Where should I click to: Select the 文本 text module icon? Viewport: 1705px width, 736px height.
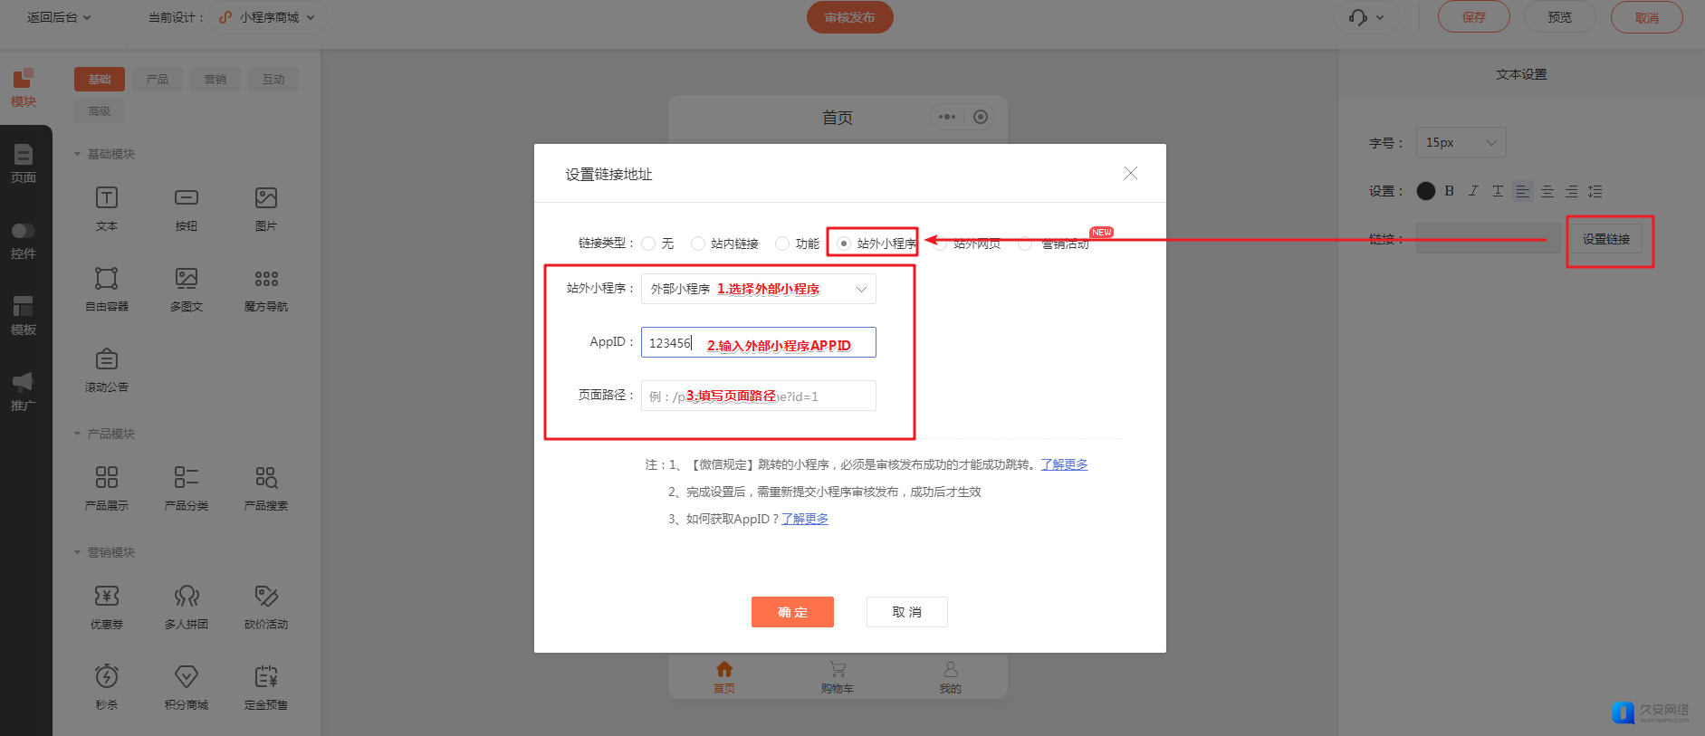tap(107, 198)
